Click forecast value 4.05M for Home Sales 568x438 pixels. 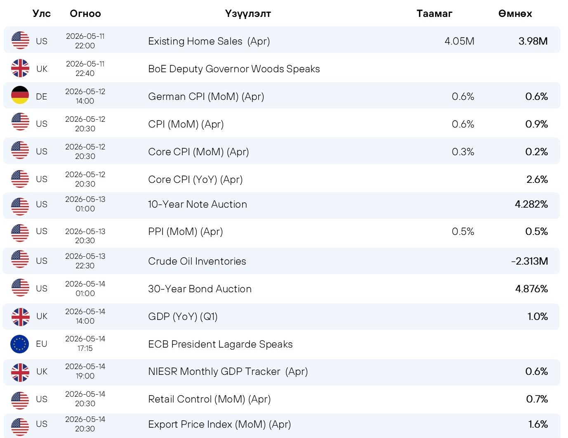(460, 41)
